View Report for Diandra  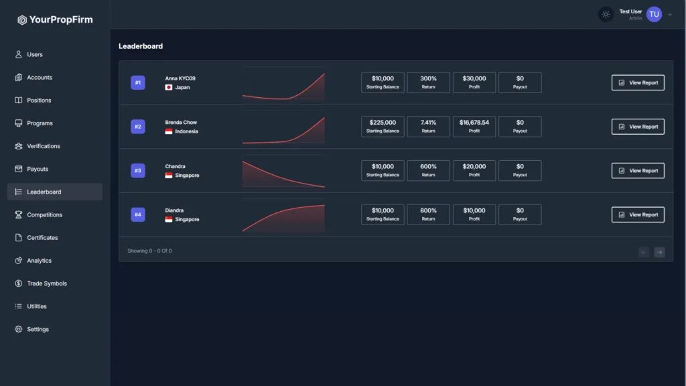click(x=638, y=214)
